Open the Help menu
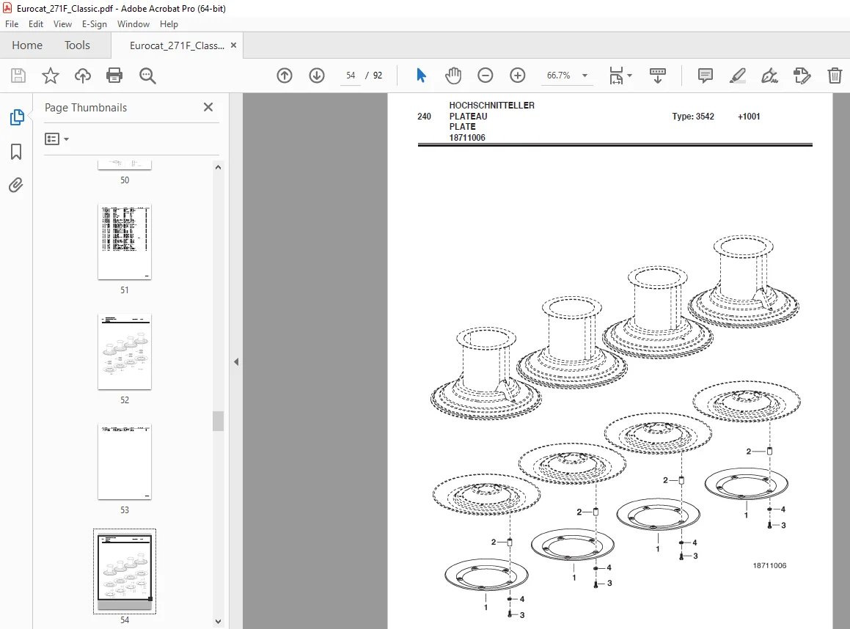This screenshot has width=850, height=629. click(169, 24)
